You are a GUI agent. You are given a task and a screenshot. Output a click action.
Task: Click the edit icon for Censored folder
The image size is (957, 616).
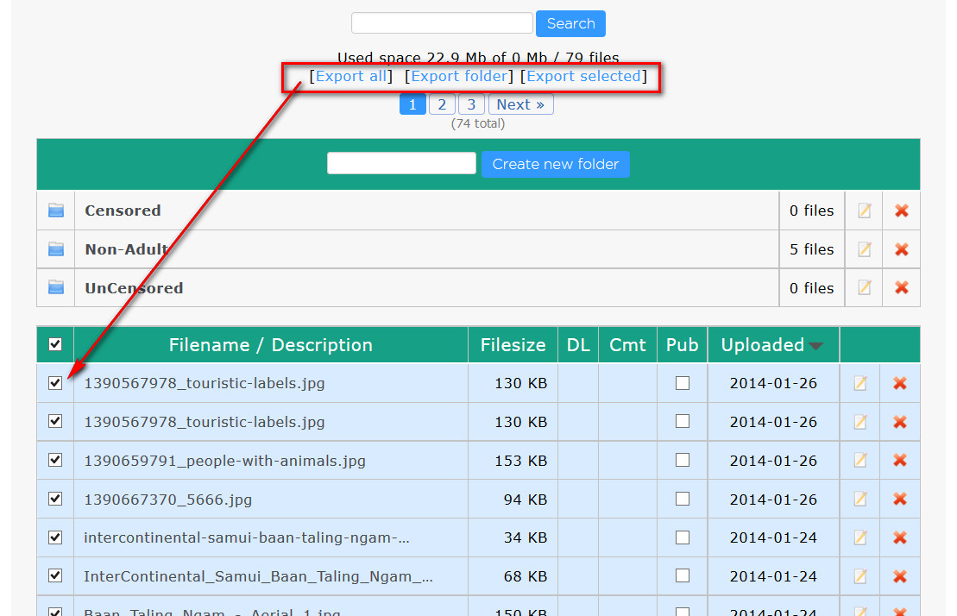[864, 211]
